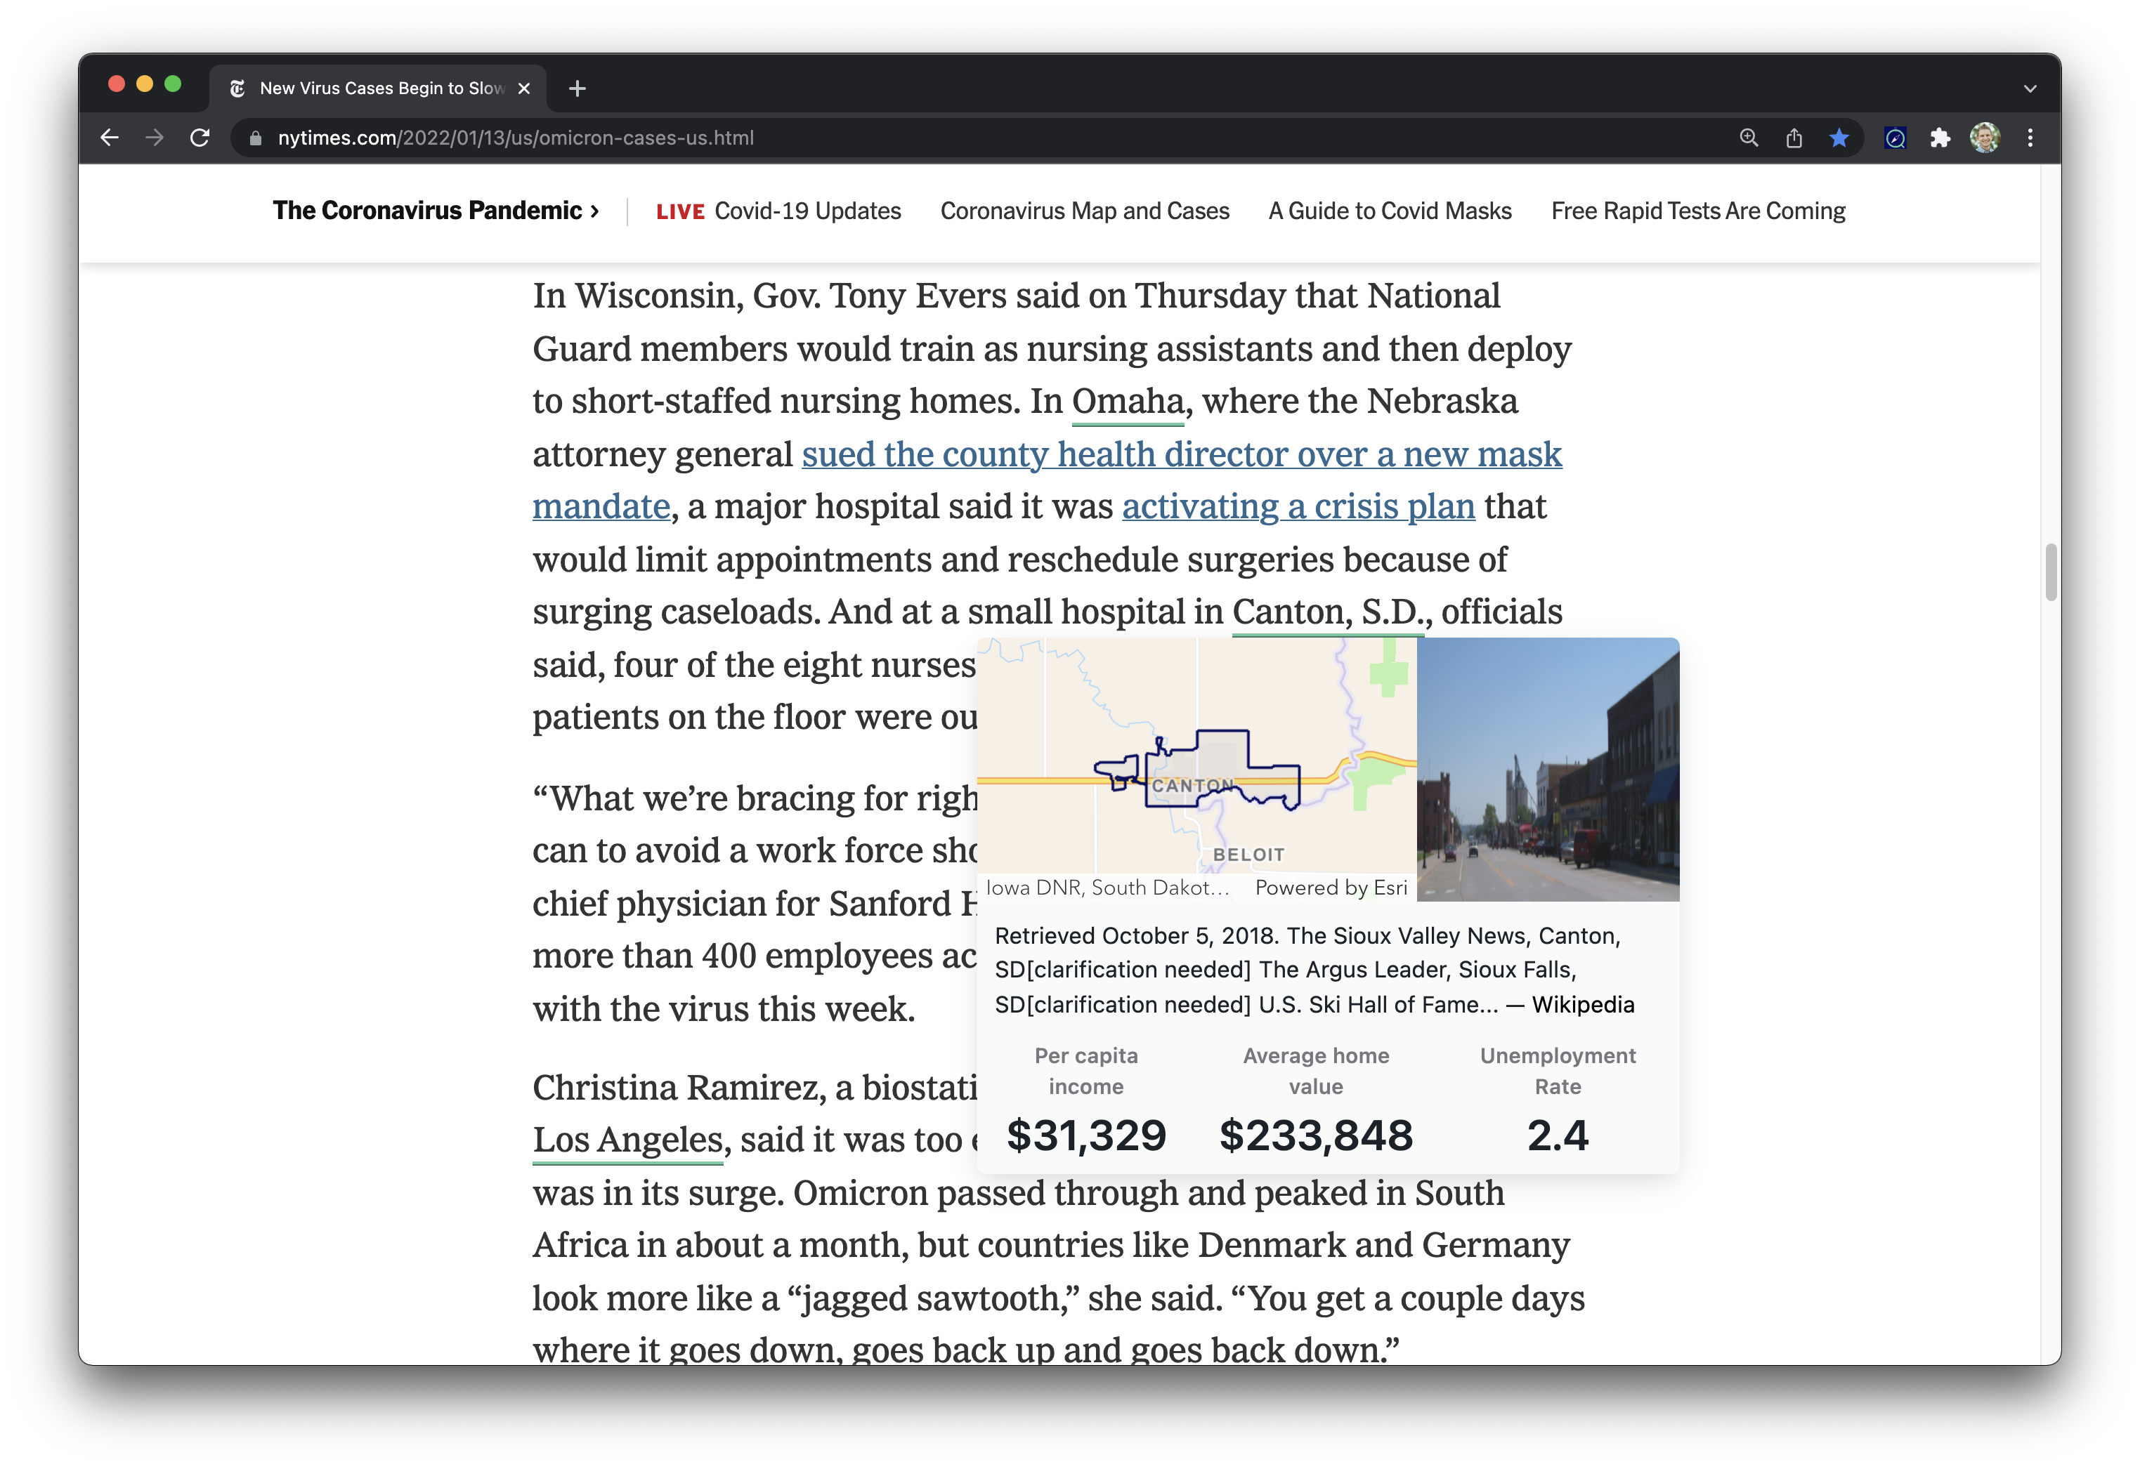Click the blue circular extension icon
2140x1469 pixels.
pos(1895,138)
